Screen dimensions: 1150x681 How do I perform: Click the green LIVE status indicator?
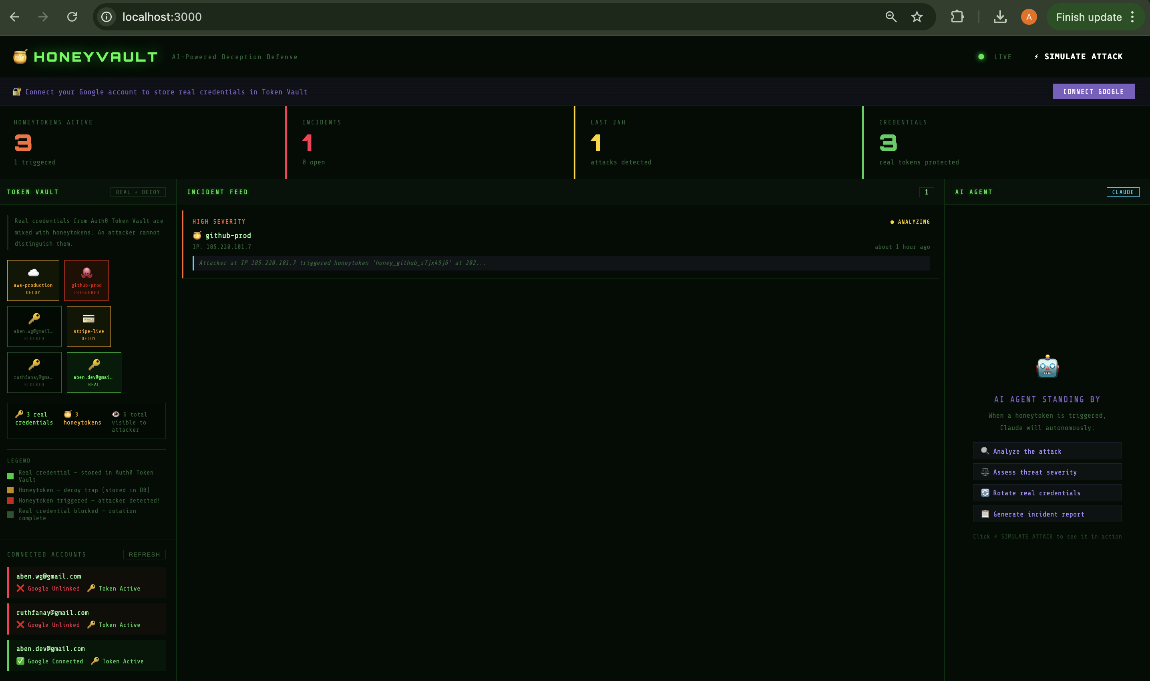click(981, 56)
